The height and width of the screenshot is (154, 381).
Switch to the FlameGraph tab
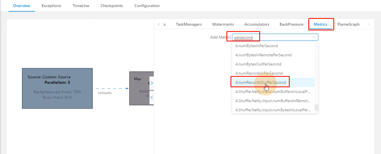348,24
